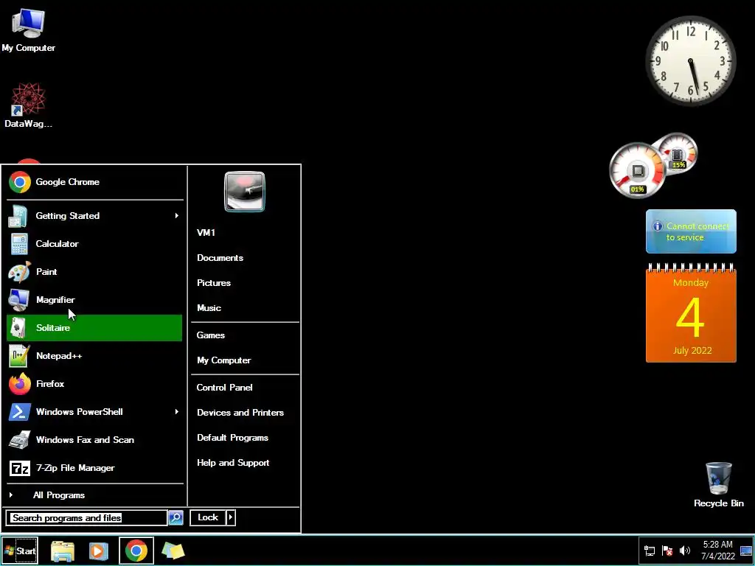Launch Firefox from Start menu
This screenshot has height=566, width=755.
94,383
